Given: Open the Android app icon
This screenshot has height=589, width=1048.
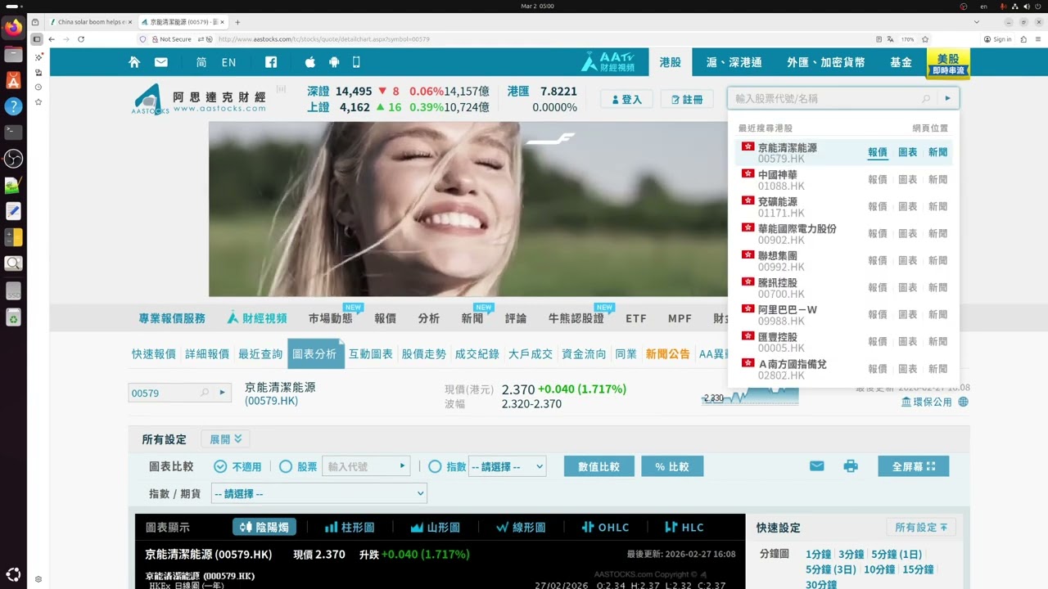Looking at the screenshot, I should pyautogui.click(x=333, y=62).
